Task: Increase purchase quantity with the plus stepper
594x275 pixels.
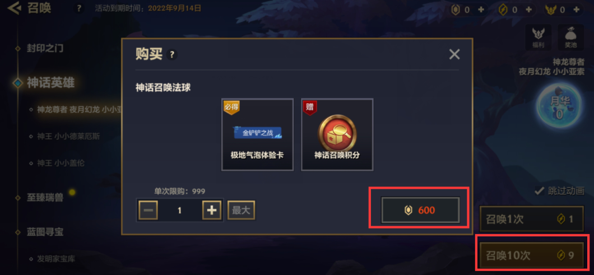Action: 211,210
